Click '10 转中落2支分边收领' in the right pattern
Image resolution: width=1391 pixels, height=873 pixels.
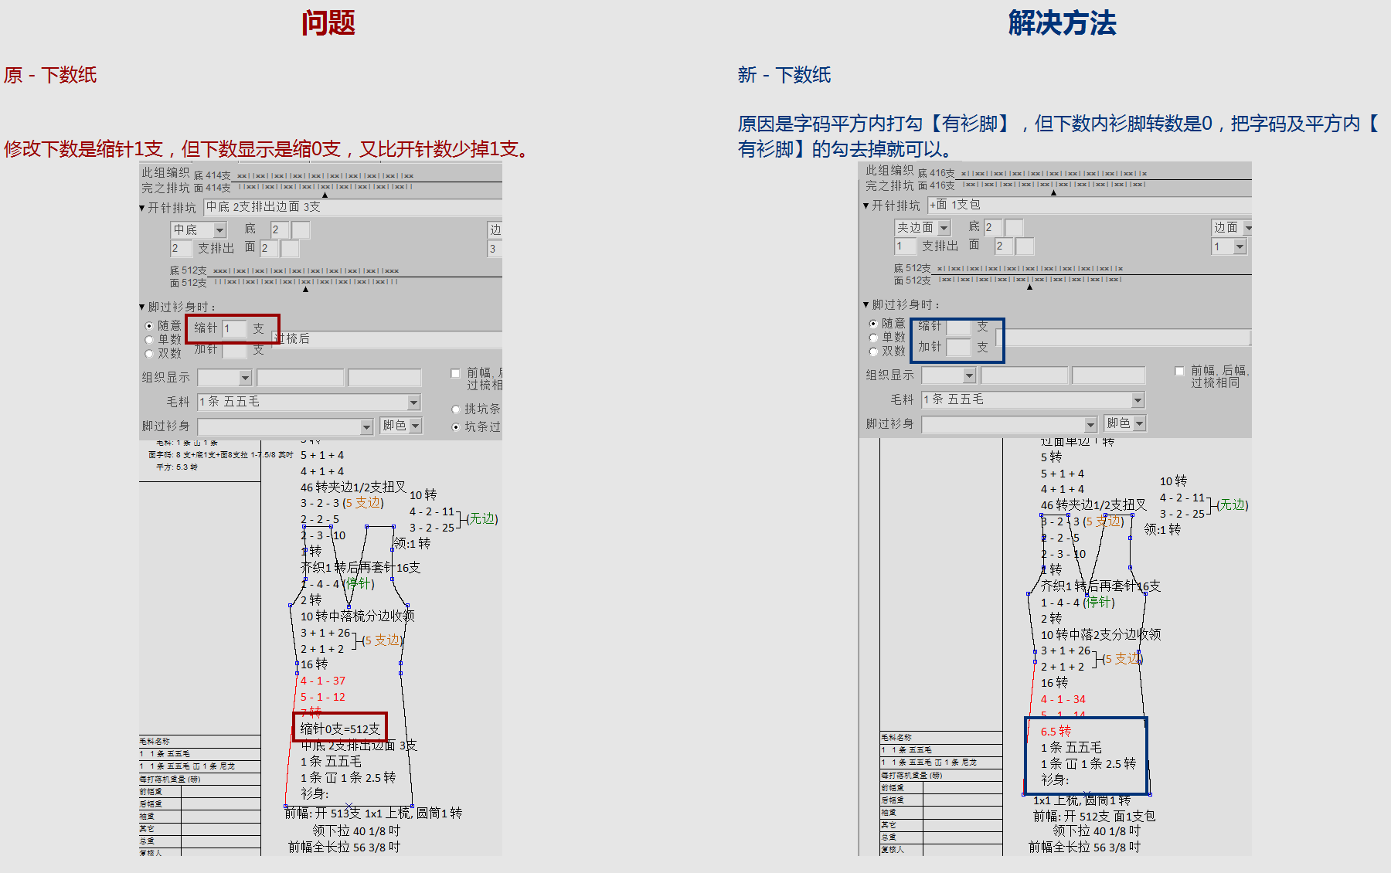[1100, 635]
